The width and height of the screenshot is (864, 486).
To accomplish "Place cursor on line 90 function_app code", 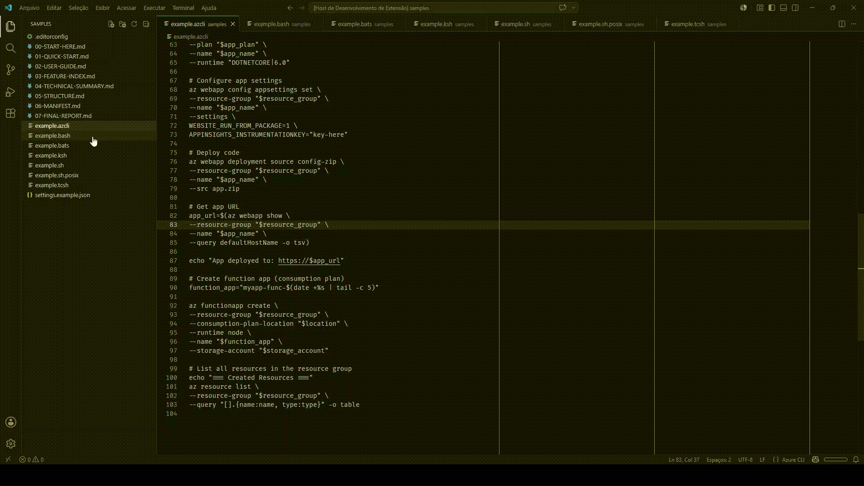I will point(283,288).
